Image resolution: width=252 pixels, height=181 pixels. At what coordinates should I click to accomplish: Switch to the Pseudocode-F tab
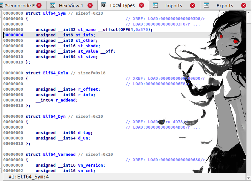pos(19,6)
